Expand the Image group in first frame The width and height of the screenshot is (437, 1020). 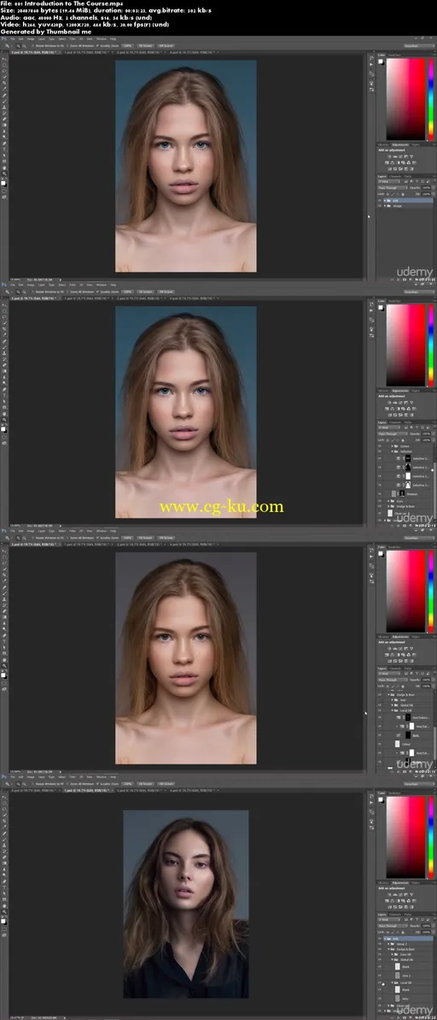(385, 205)
